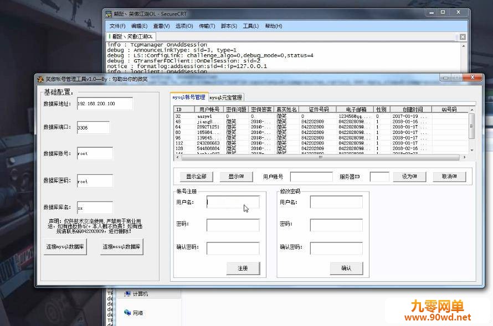The height and width of the screenshot is (326, 493).
Task: Open the 编辑(E) menu in SecureCRT
Action: coord(139,26)
